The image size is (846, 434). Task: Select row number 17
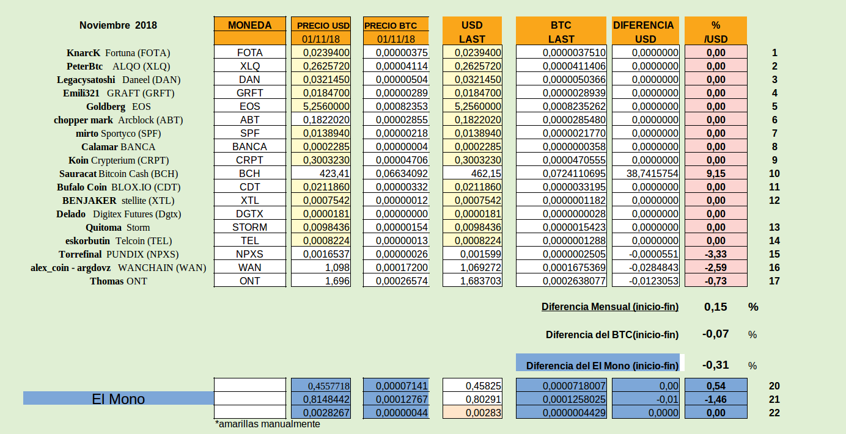tap(774, 281)
